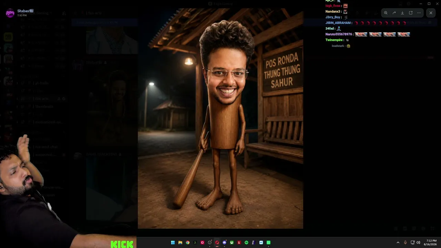
Task: Click Nandanx3's name in the chat overlay
Action: click(334, 11)
